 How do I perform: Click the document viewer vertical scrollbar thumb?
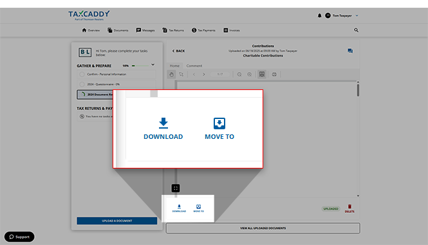tap(358, 90)
